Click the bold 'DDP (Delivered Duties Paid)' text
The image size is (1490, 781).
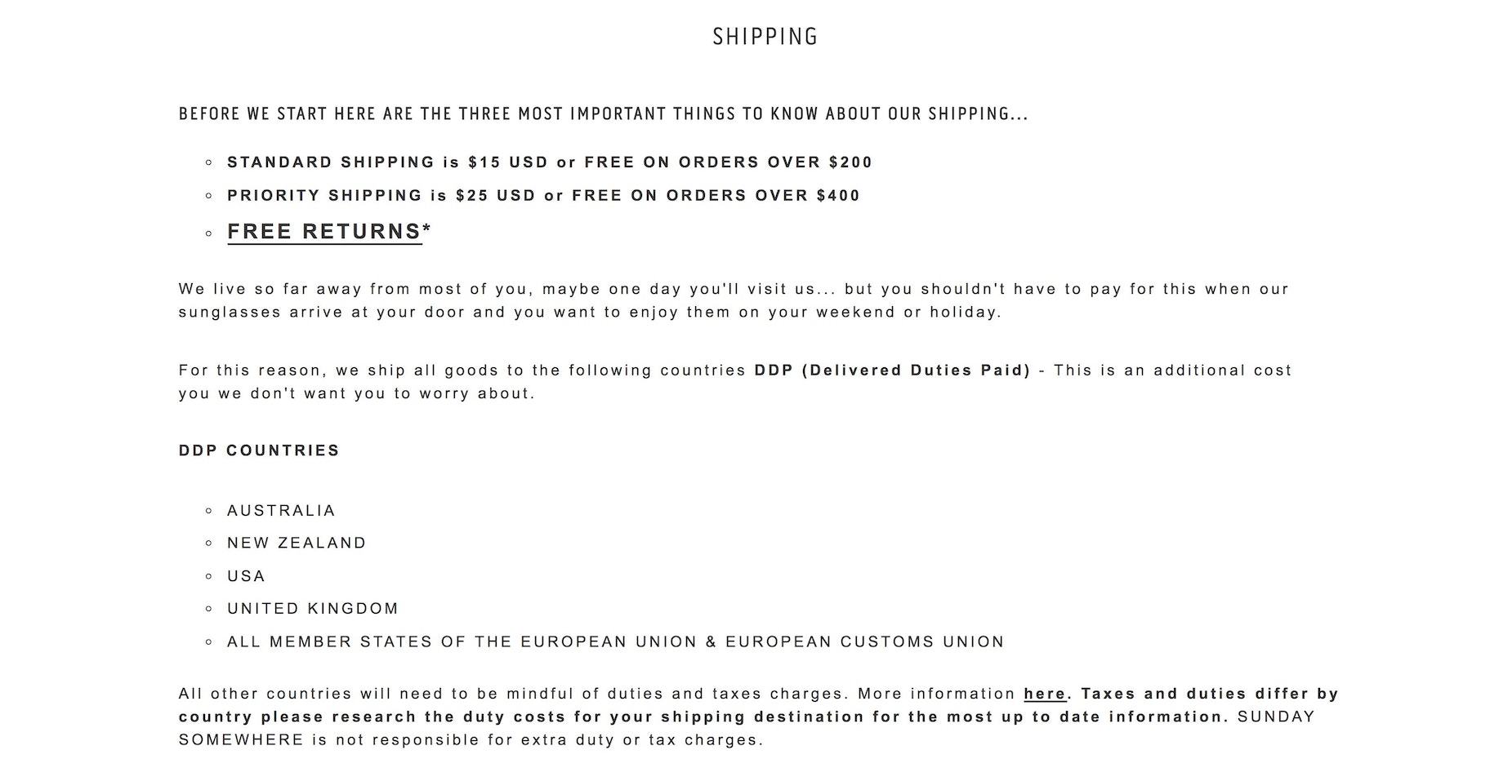coord(892,371)
